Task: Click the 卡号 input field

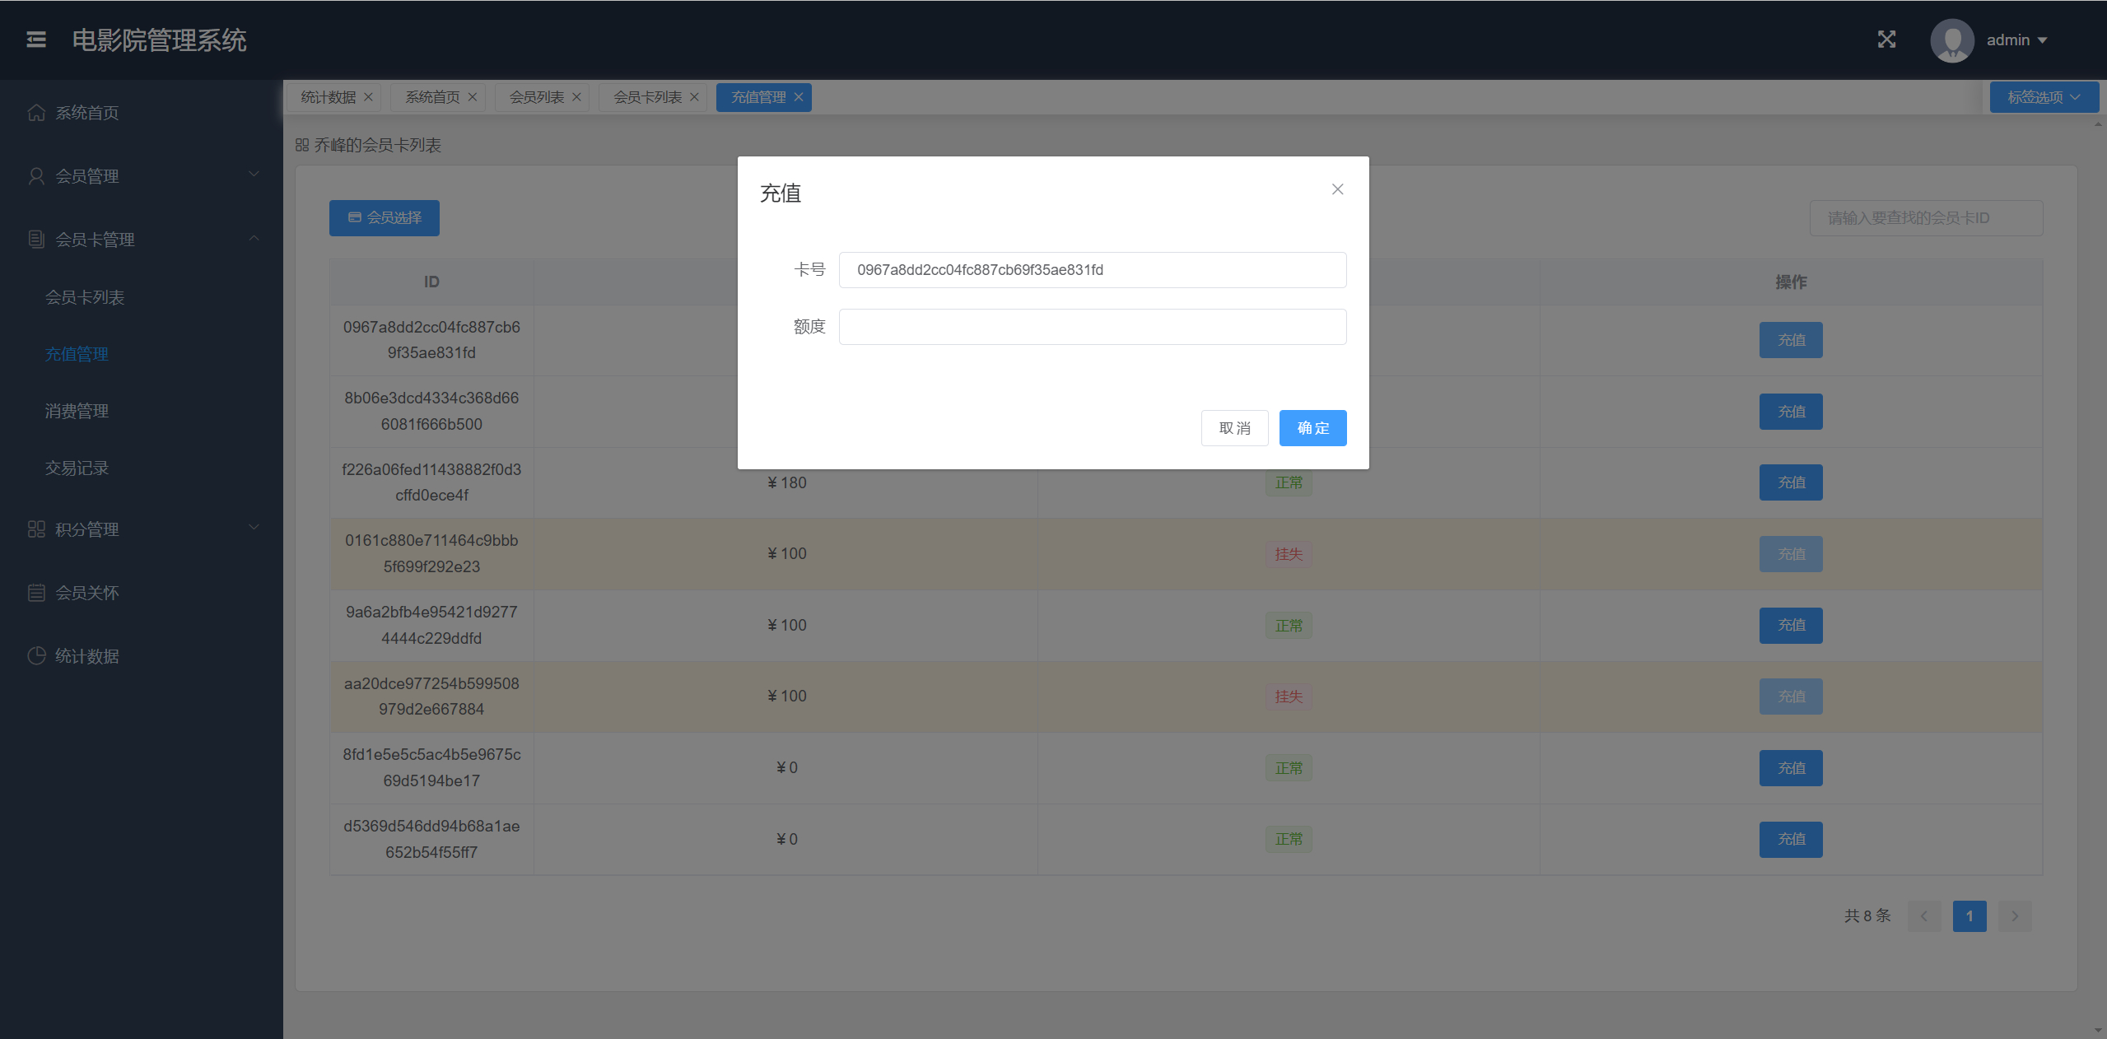Action: click(1092, 270)
